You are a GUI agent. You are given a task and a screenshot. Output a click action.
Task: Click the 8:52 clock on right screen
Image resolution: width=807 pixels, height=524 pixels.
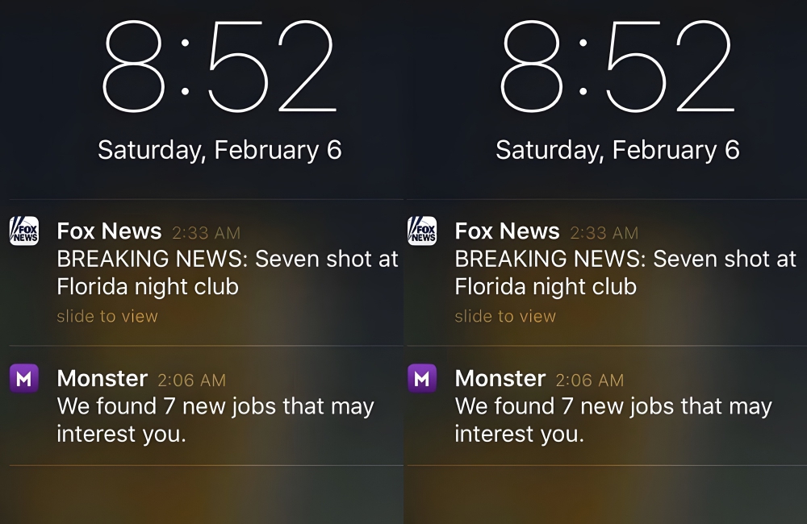pyautogui.click(x=617, y=68)
